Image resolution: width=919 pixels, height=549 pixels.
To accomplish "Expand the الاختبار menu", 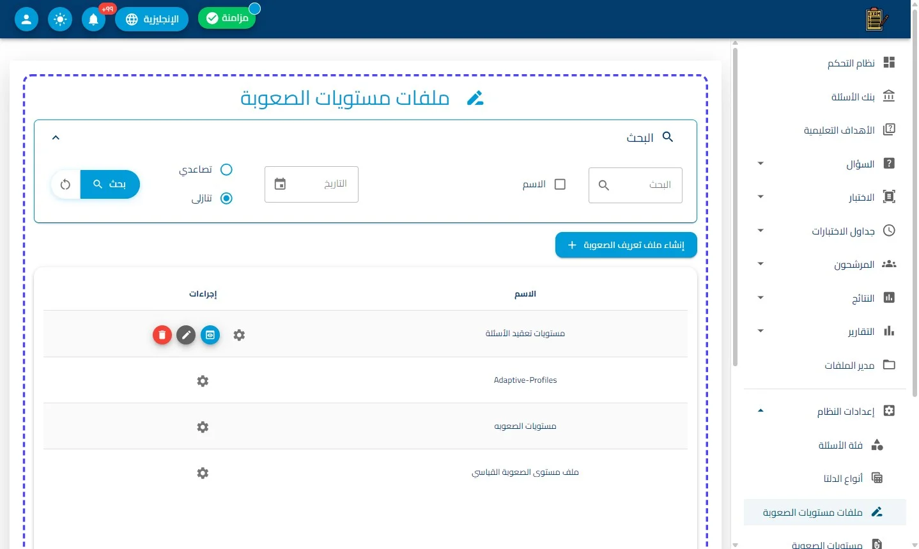I will [x=761, y=197].
